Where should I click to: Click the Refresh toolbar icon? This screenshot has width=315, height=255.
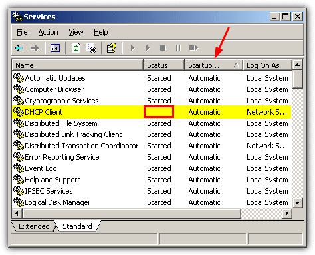76,48
